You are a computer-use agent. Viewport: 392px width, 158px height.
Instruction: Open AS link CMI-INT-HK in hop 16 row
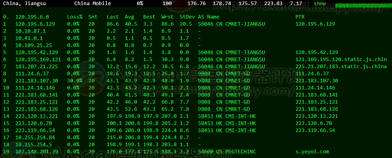click(227, 130)
